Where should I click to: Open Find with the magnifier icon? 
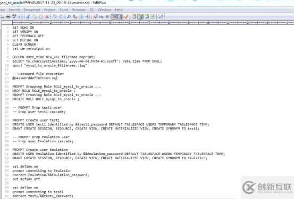pos(69,16)
